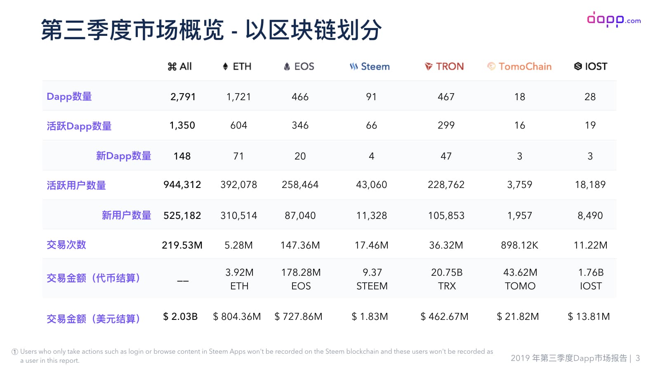Click the total transactions 219.53M
Image resolution: width=660 pixels, height=371 pixels.
point(182,245)
